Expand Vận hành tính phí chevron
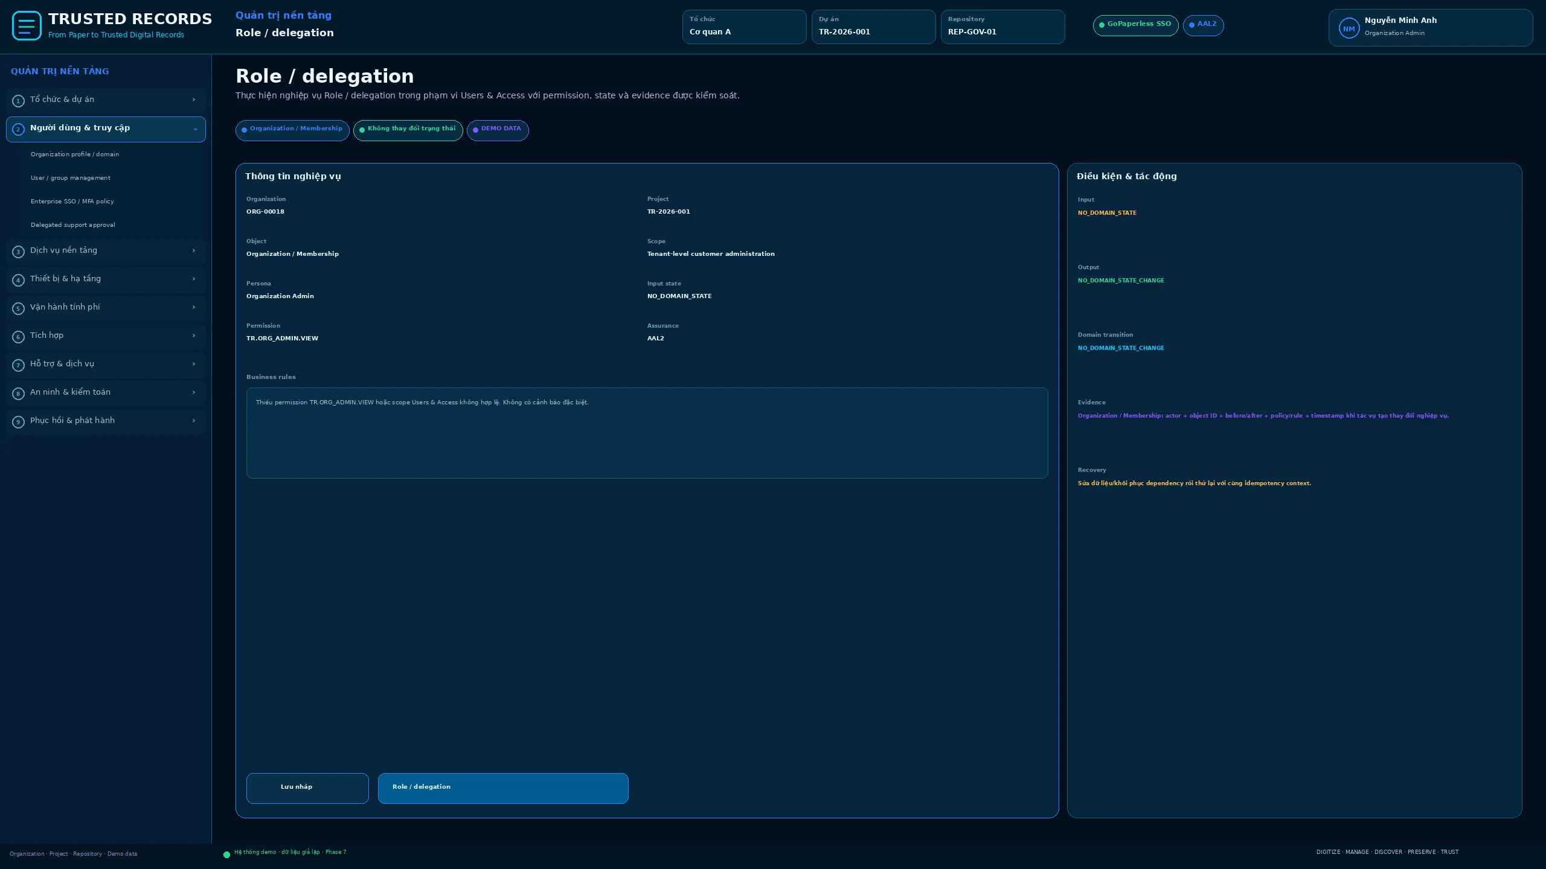1546x869 pixels. pyautogui.click(x=194, y=307)
